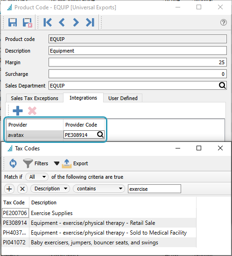Image resolution: width=232 pixels, height=256 pixels.
Task: Expand the Match if All dropdown
Action: click(37, 177)
